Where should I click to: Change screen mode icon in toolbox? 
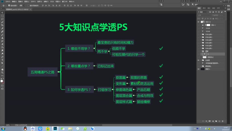point(2,89)
